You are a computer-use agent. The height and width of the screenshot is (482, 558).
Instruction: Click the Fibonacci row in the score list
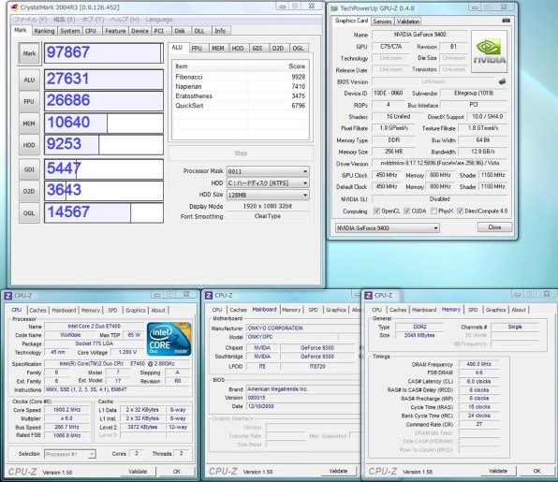pyautogui.click(x=241, y=77)
